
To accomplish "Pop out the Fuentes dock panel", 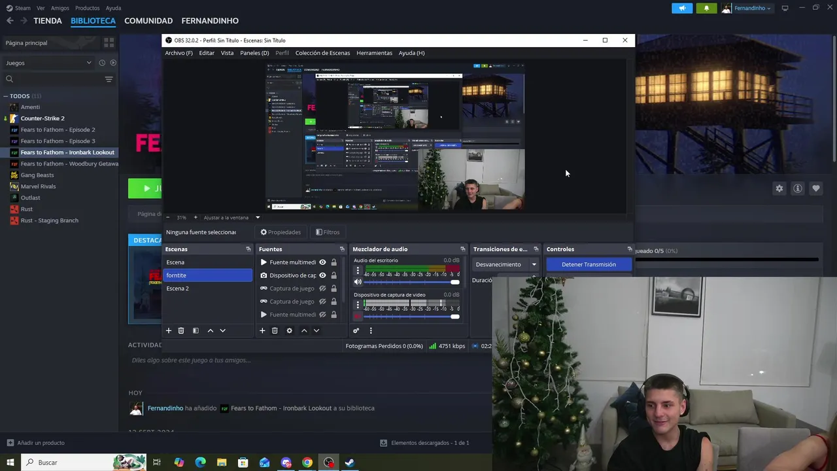I will (x=342, y=249).
